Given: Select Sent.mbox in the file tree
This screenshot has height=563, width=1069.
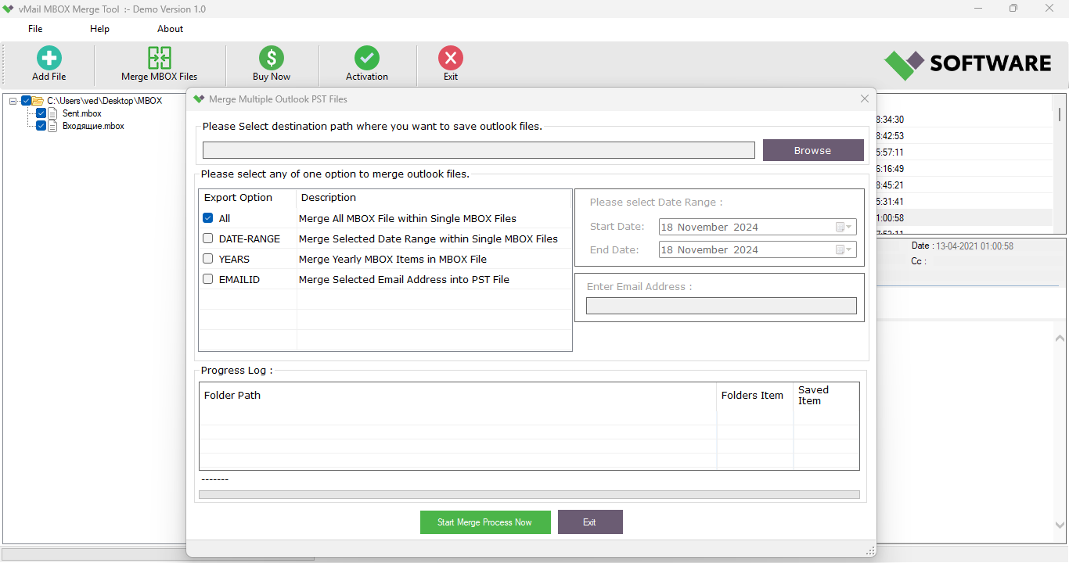Looking at the screenshot, I should 82,113.
